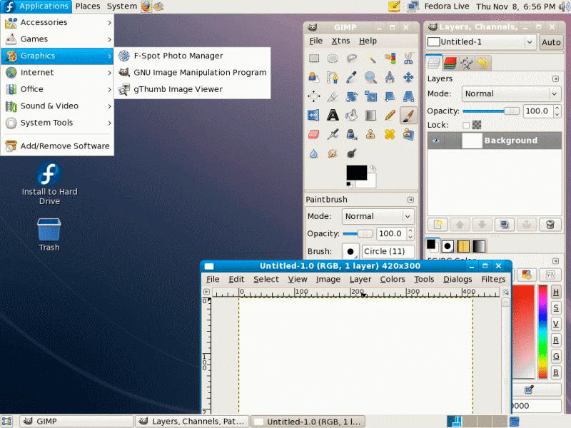Screen dimensions: 571x428
Task: Select the Perspective tool
Action: pyautogui.click(x=408, y=96)
